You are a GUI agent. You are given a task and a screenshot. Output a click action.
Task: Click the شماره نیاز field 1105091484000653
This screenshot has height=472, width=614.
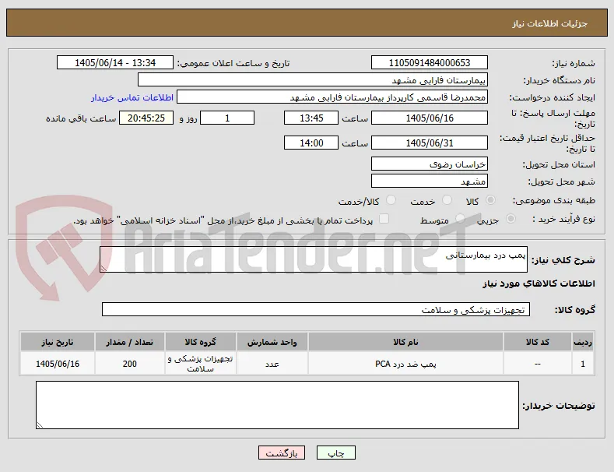point(429,63)
